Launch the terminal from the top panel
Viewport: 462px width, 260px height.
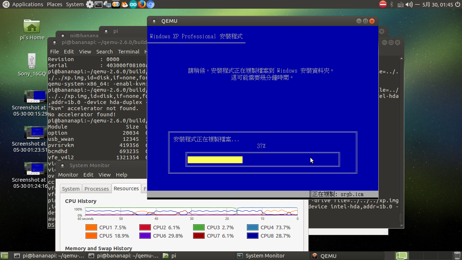tap(98, 4)
